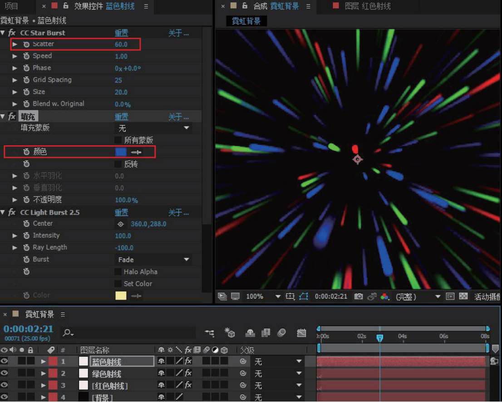The width and height of the screenshot is (502, 402).
Task: Click the snapshot camera icon in viewer
Action: tap(359, 296)
